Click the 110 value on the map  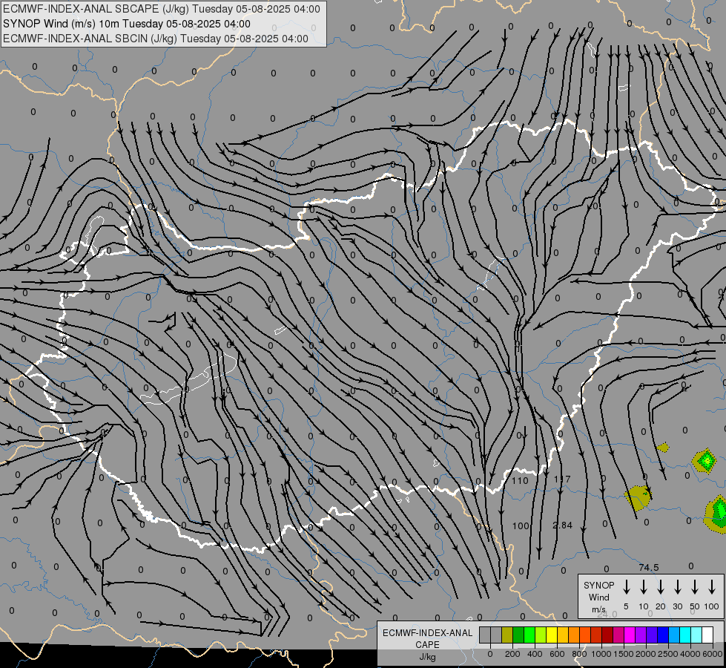point(520,480)
